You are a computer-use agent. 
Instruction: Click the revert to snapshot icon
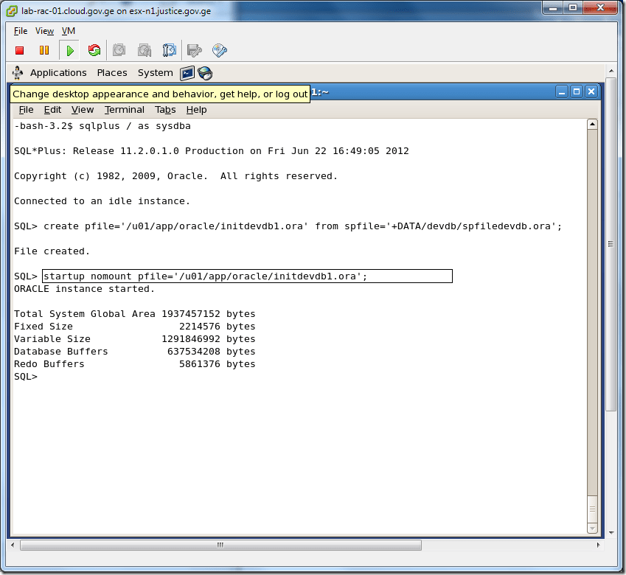pyautogui.click(x=145, y=51)
